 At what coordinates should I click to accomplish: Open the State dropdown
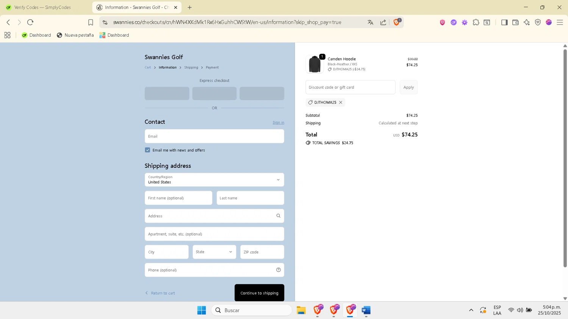214,252
